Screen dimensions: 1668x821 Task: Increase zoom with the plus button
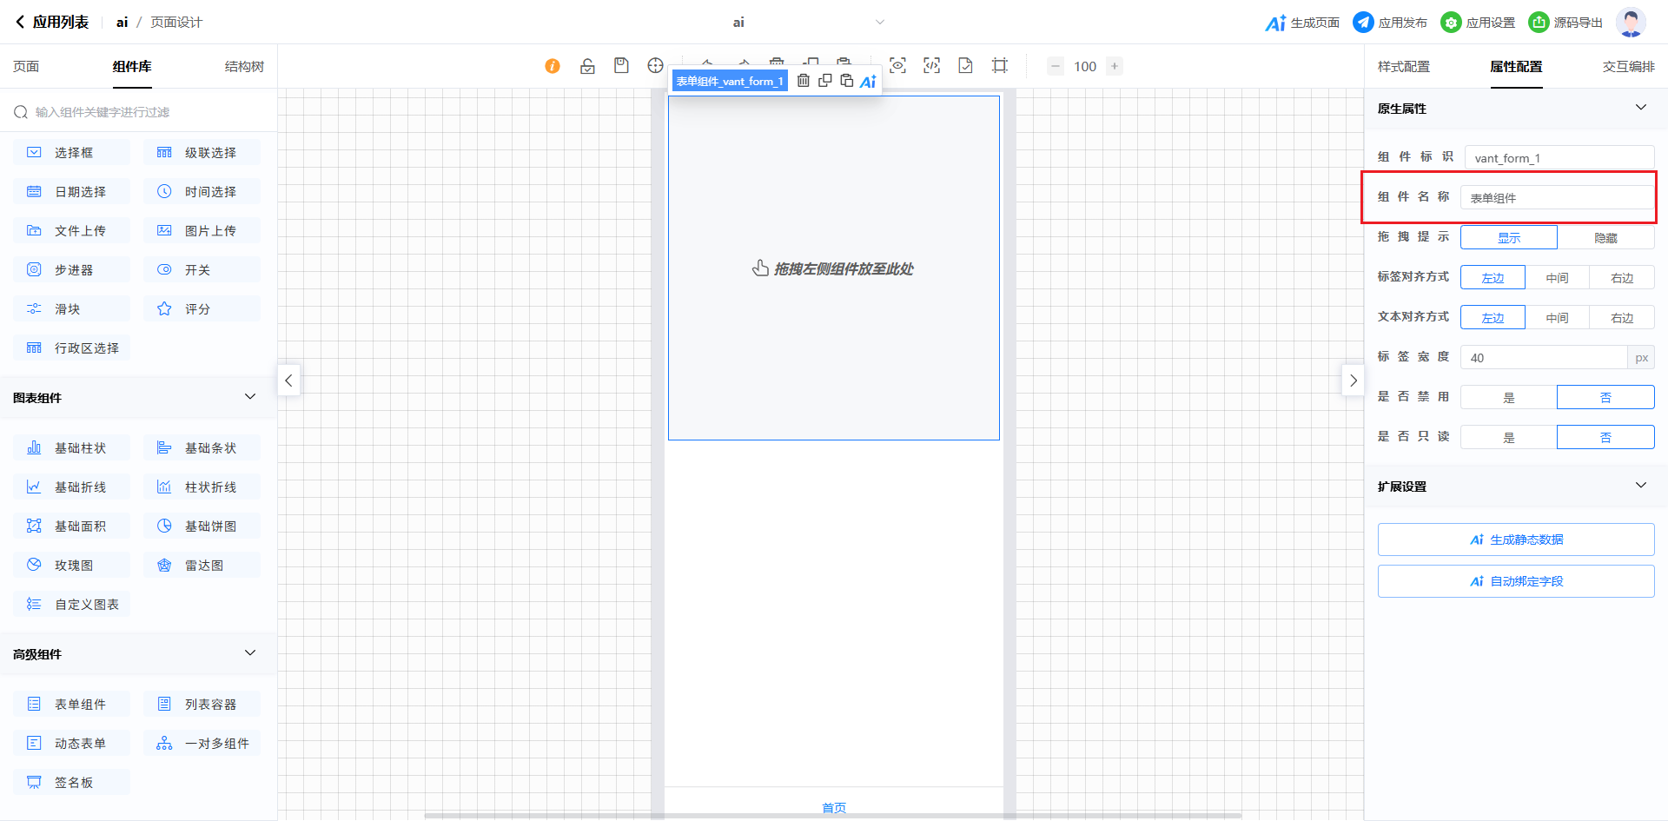[1115, 66]
